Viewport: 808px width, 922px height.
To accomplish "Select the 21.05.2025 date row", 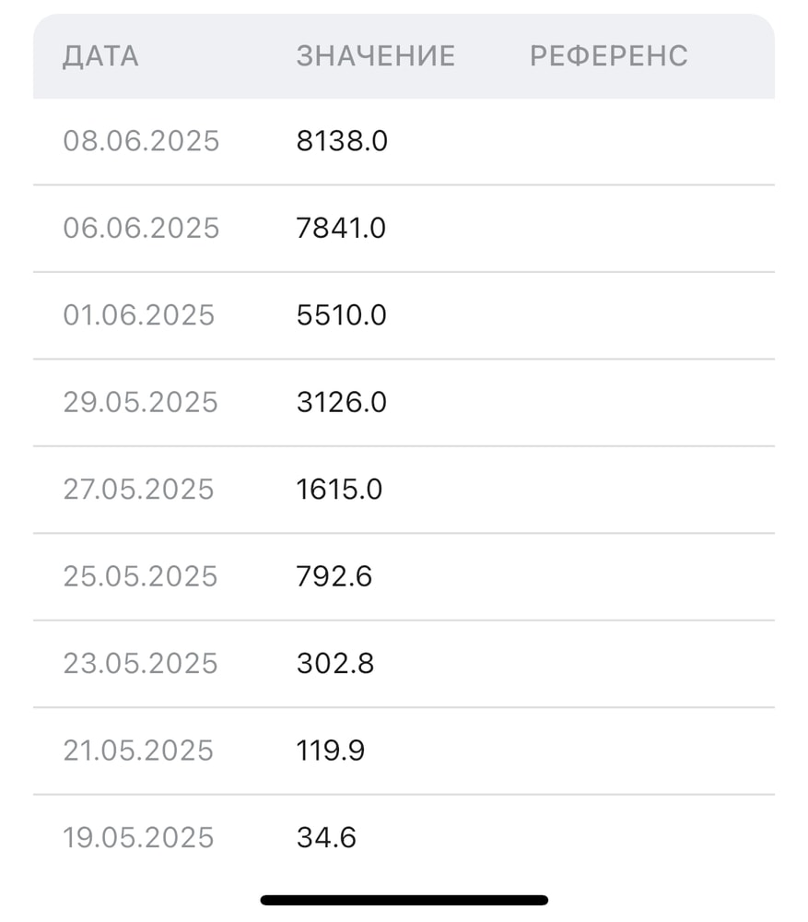I will 138,751.
